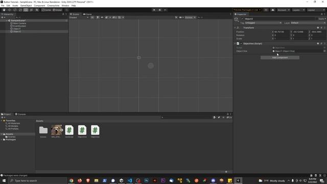327x184 pixels.
Task: Open the Tag Untagged dropdown
Action: (x=263, y=23)
